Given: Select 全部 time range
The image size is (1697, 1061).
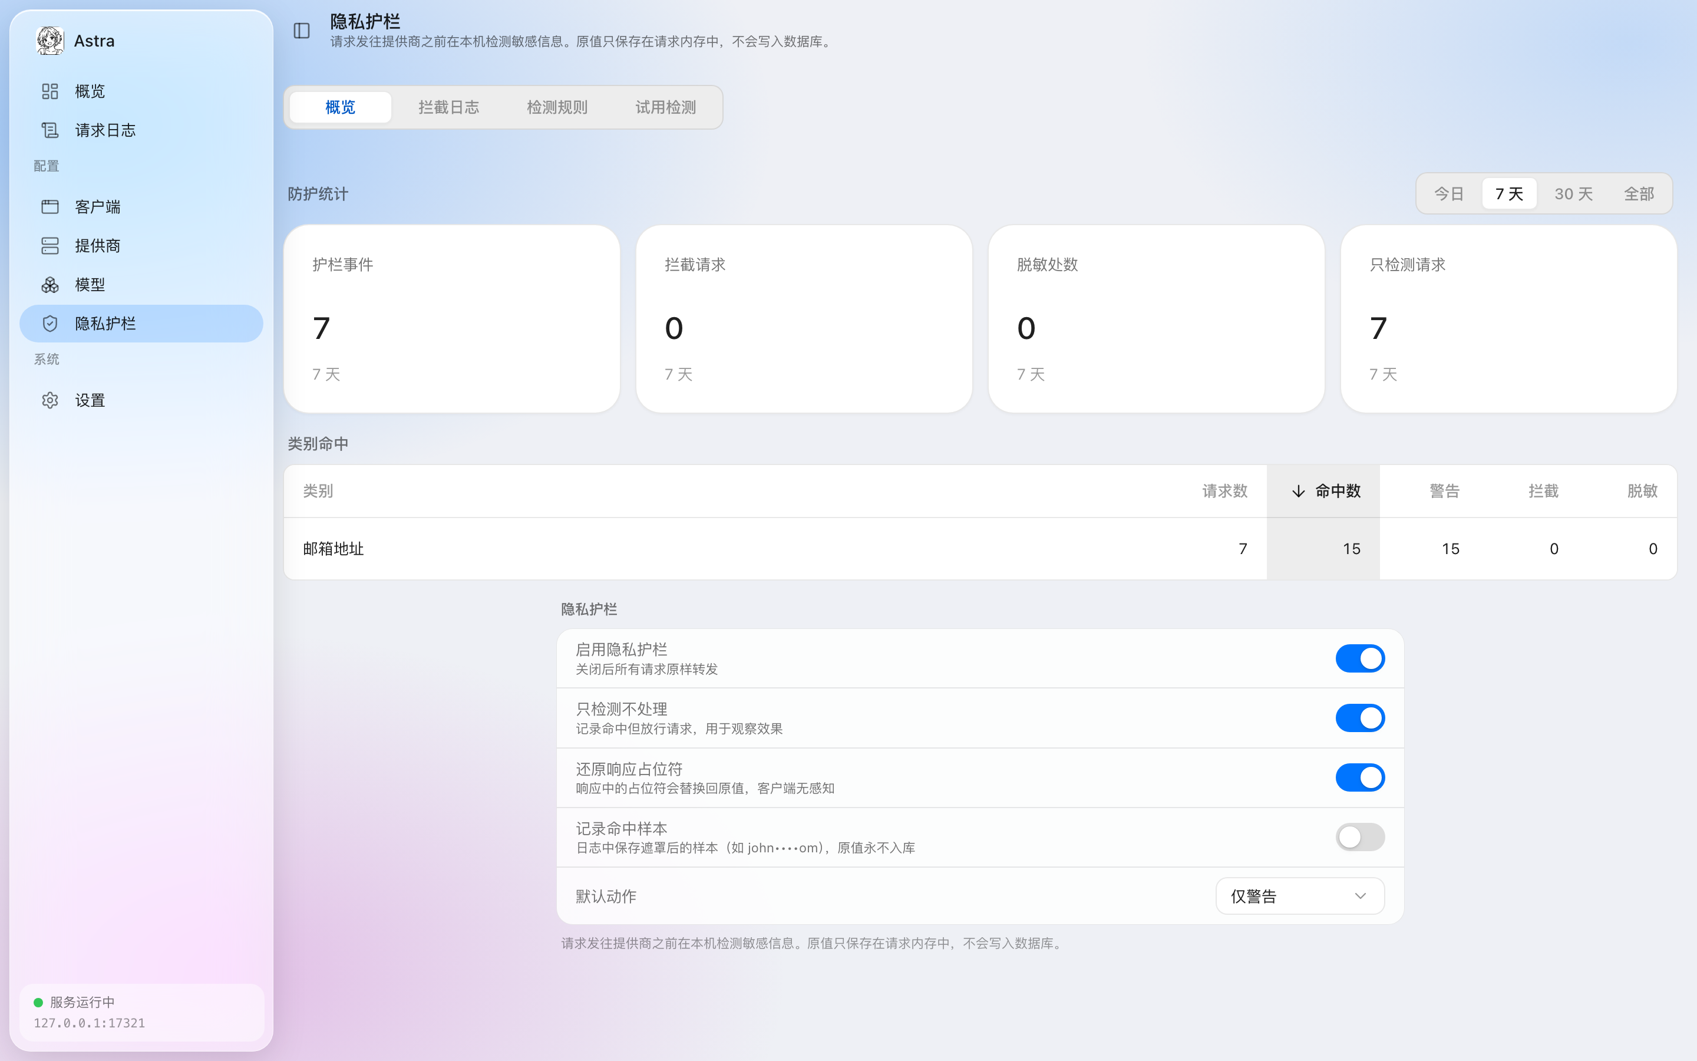Looking at the screenshot, I should point(1639,194).
